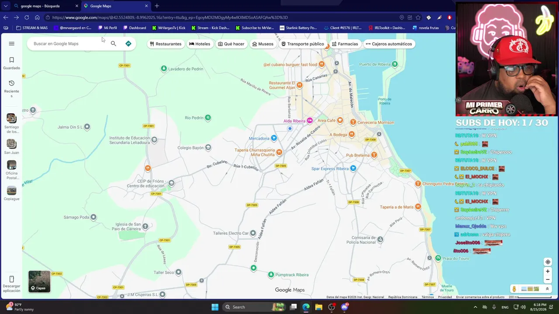The width and height of the screenshot is (559, 314).
Task: Select the Cervecería Morrison restaurant pin
Action: click(x=353, y=122)
